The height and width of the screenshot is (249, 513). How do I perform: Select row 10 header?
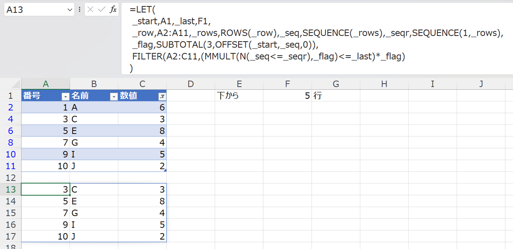[x=11, y=154]
